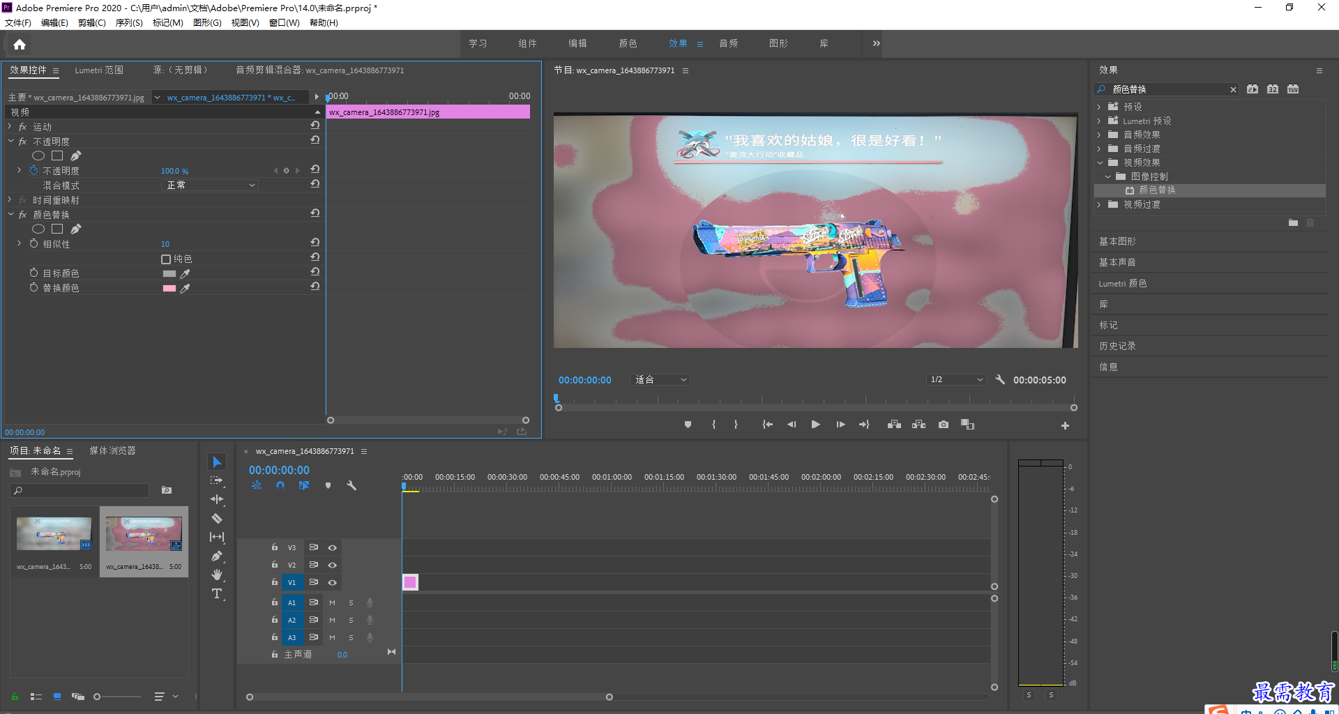Reset the 相似性 parameter
The height and width of the screenshot is (714, 1339).
[x=315, y=243]
